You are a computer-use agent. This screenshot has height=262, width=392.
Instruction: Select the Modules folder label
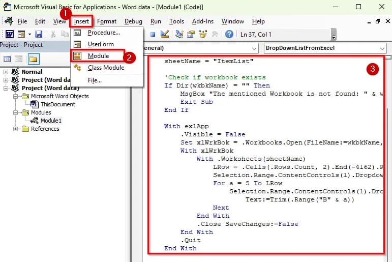click(x=41, y=112)
